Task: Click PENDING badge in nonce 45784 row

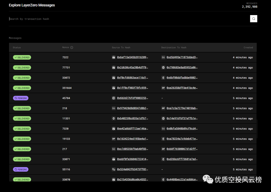Action: click(21, 98)
